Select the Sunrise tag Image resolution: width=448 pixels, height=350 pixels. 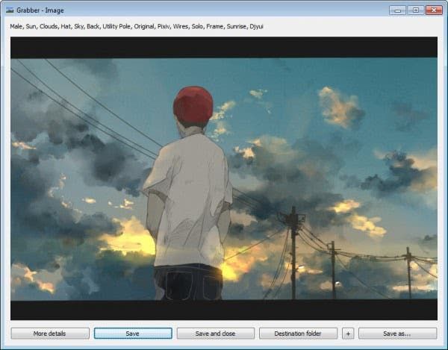[237, 26]
